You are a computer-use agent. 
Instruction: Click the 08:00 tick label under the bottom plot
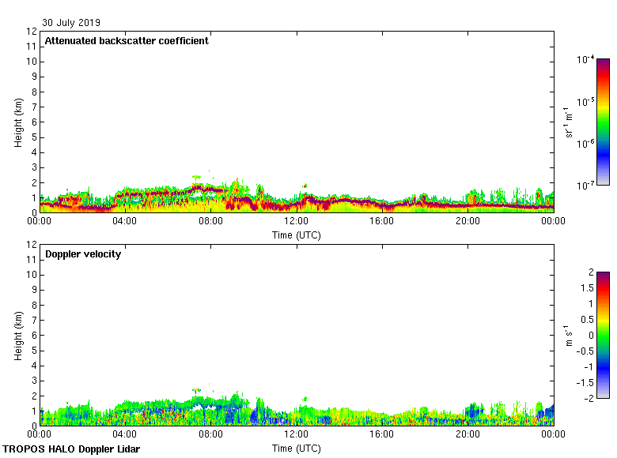211,434
